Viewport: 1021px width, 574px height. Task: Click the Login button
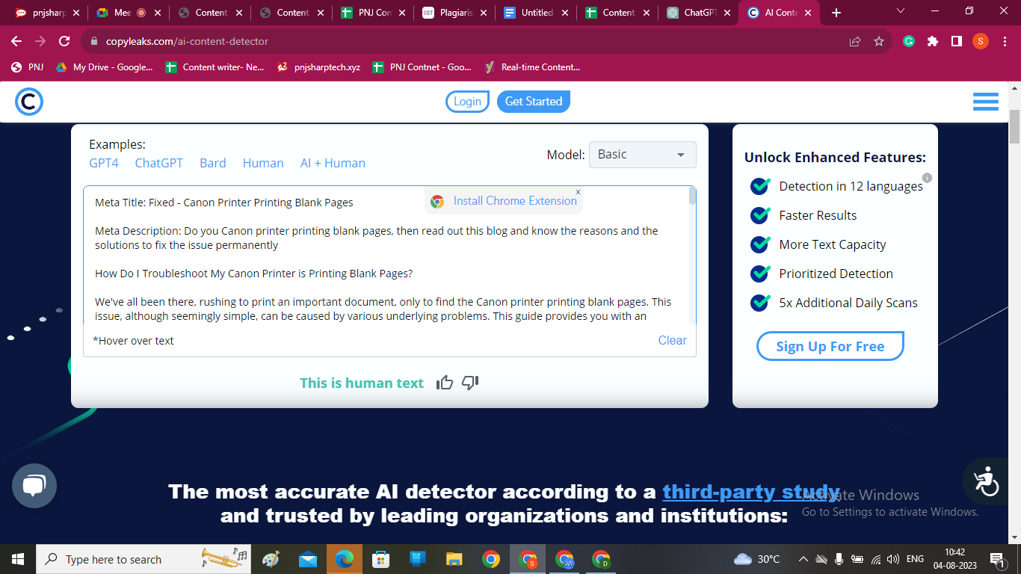(467, 102)
